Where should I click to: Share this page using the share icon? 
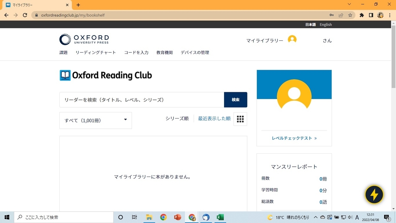[x=341, y=15]
